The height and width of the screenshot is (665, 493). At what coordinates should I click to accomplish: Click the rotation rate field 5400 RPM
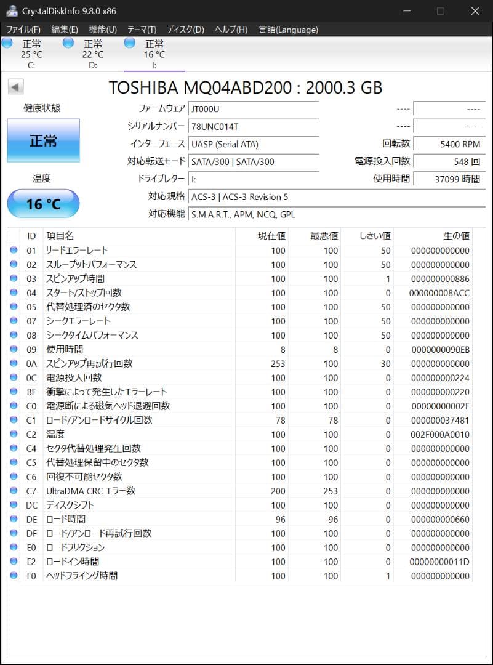pyautogui.click(x=449, y=144)
